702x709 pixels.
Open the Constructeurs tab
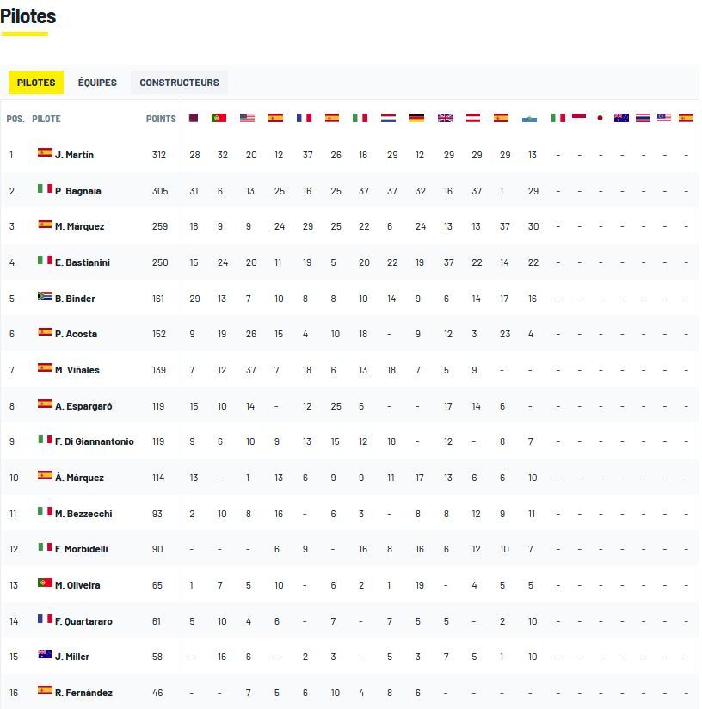pos(179,83)
